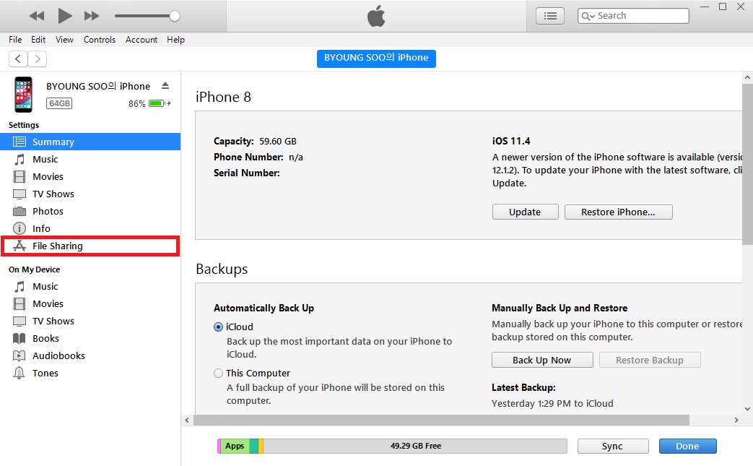753x466 pixels.
Task: Click the vertical scrollbar thumb
Action: [747, 164]
